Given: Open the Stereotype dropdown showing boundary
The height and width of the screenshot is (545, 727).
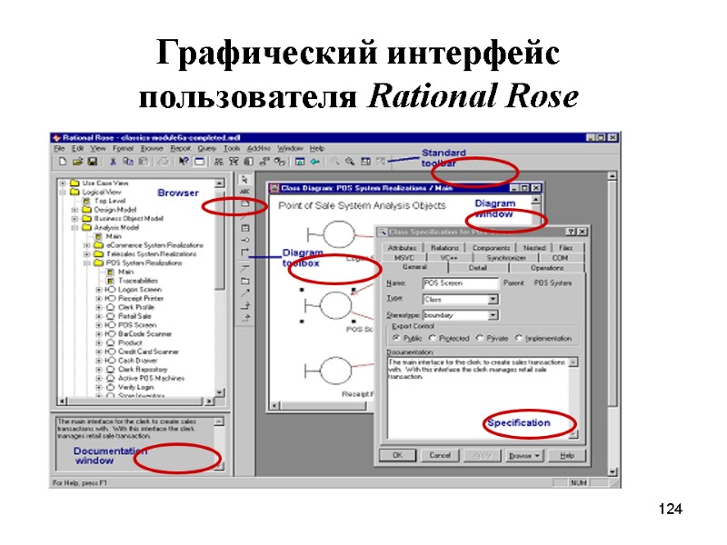Looking at the screenshot, I should tap(493, 315).
